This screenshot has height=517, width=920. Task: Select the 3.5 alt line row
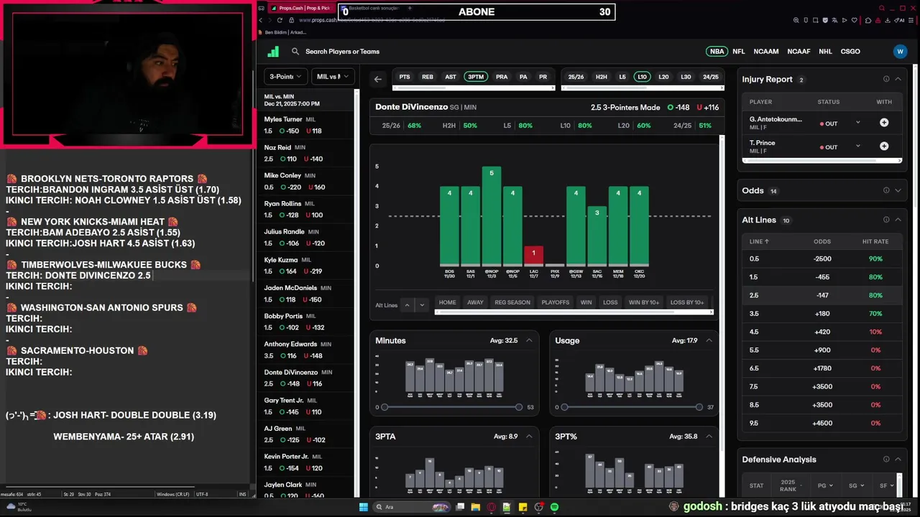coord(822,314)
